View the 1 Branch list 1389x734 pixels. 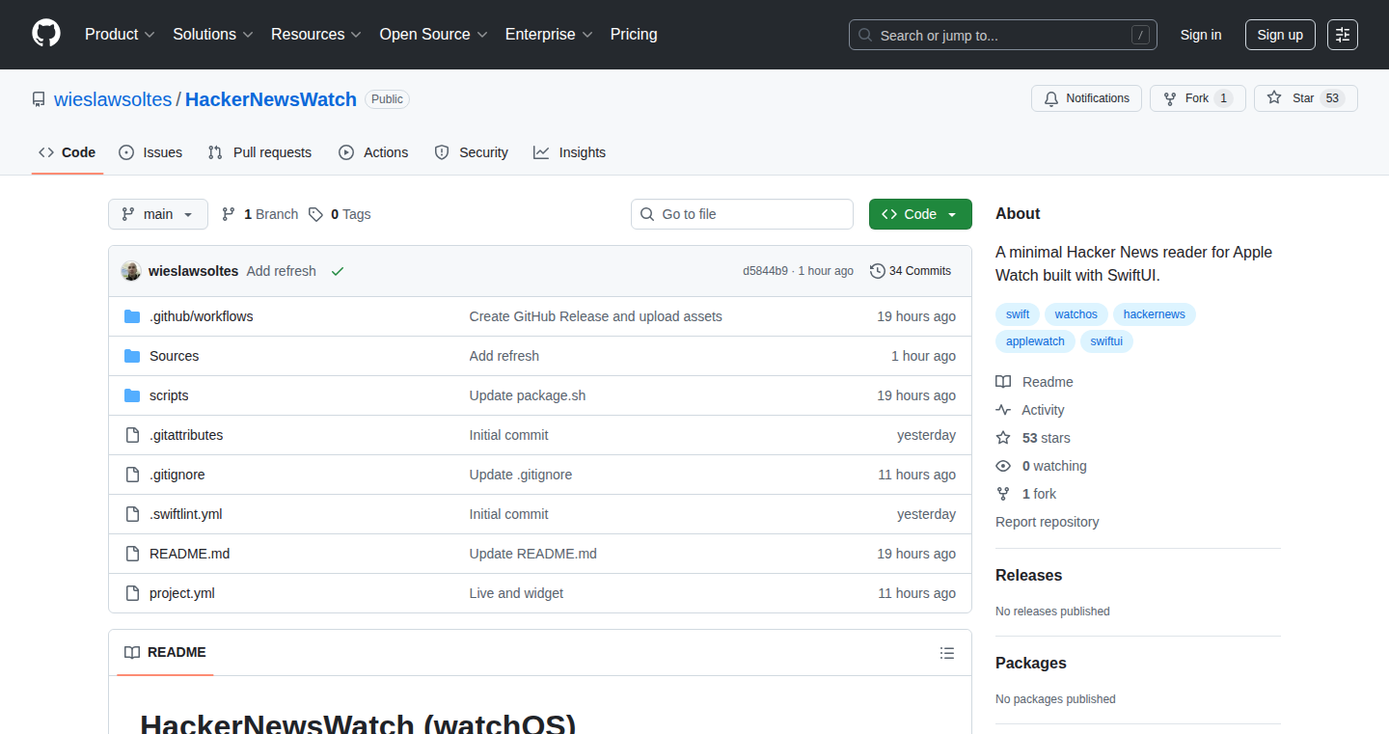pyautogui.click(x=259, y=214)
